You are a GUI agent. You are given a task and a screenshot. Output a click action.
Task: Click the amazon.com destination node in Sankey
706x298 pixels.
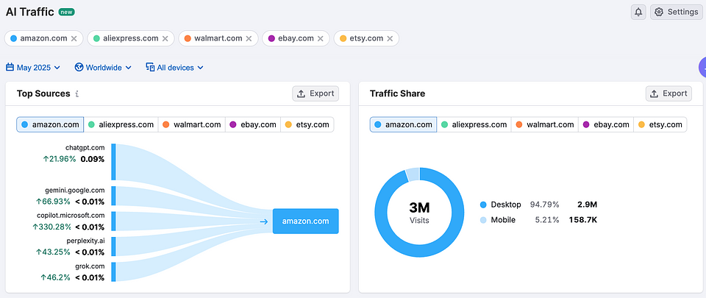tap(306, 221)
